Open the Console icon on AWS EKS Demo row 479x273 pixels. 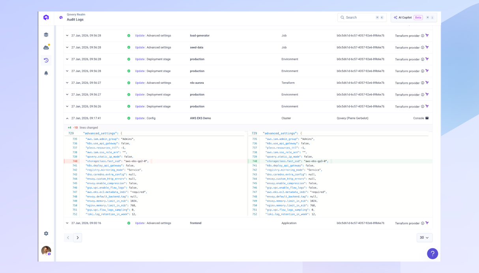[427, 118]
